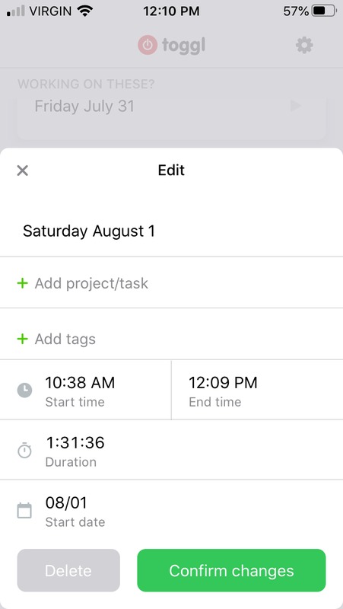
Task: Open settings via the gear icon
Action: coord(304,46)
